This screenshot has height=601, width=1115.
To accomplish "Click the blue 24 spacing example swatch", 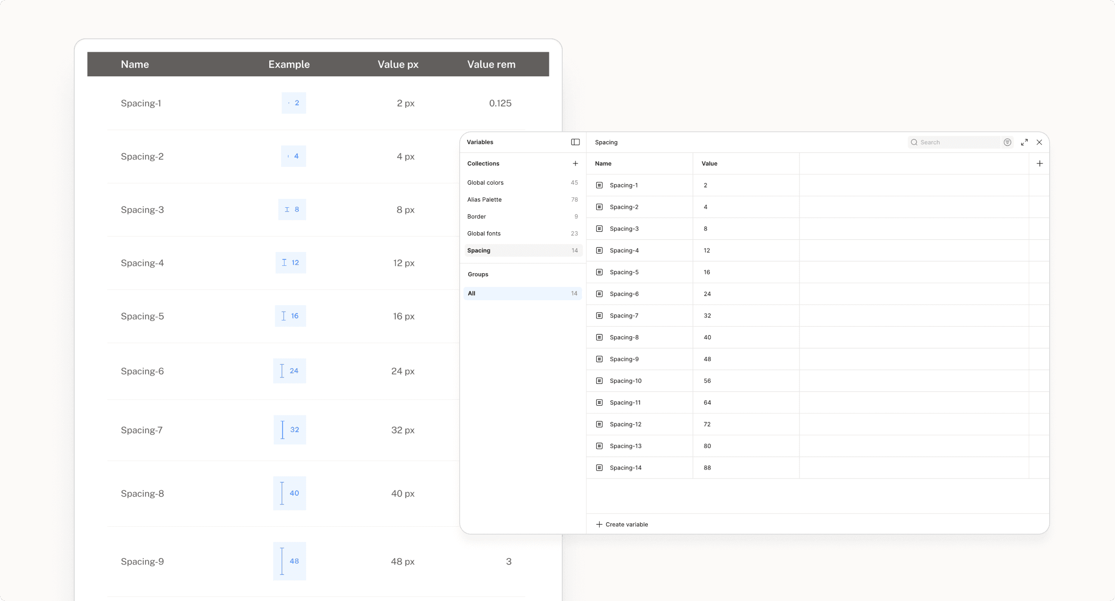I will [x=289, y=371].
